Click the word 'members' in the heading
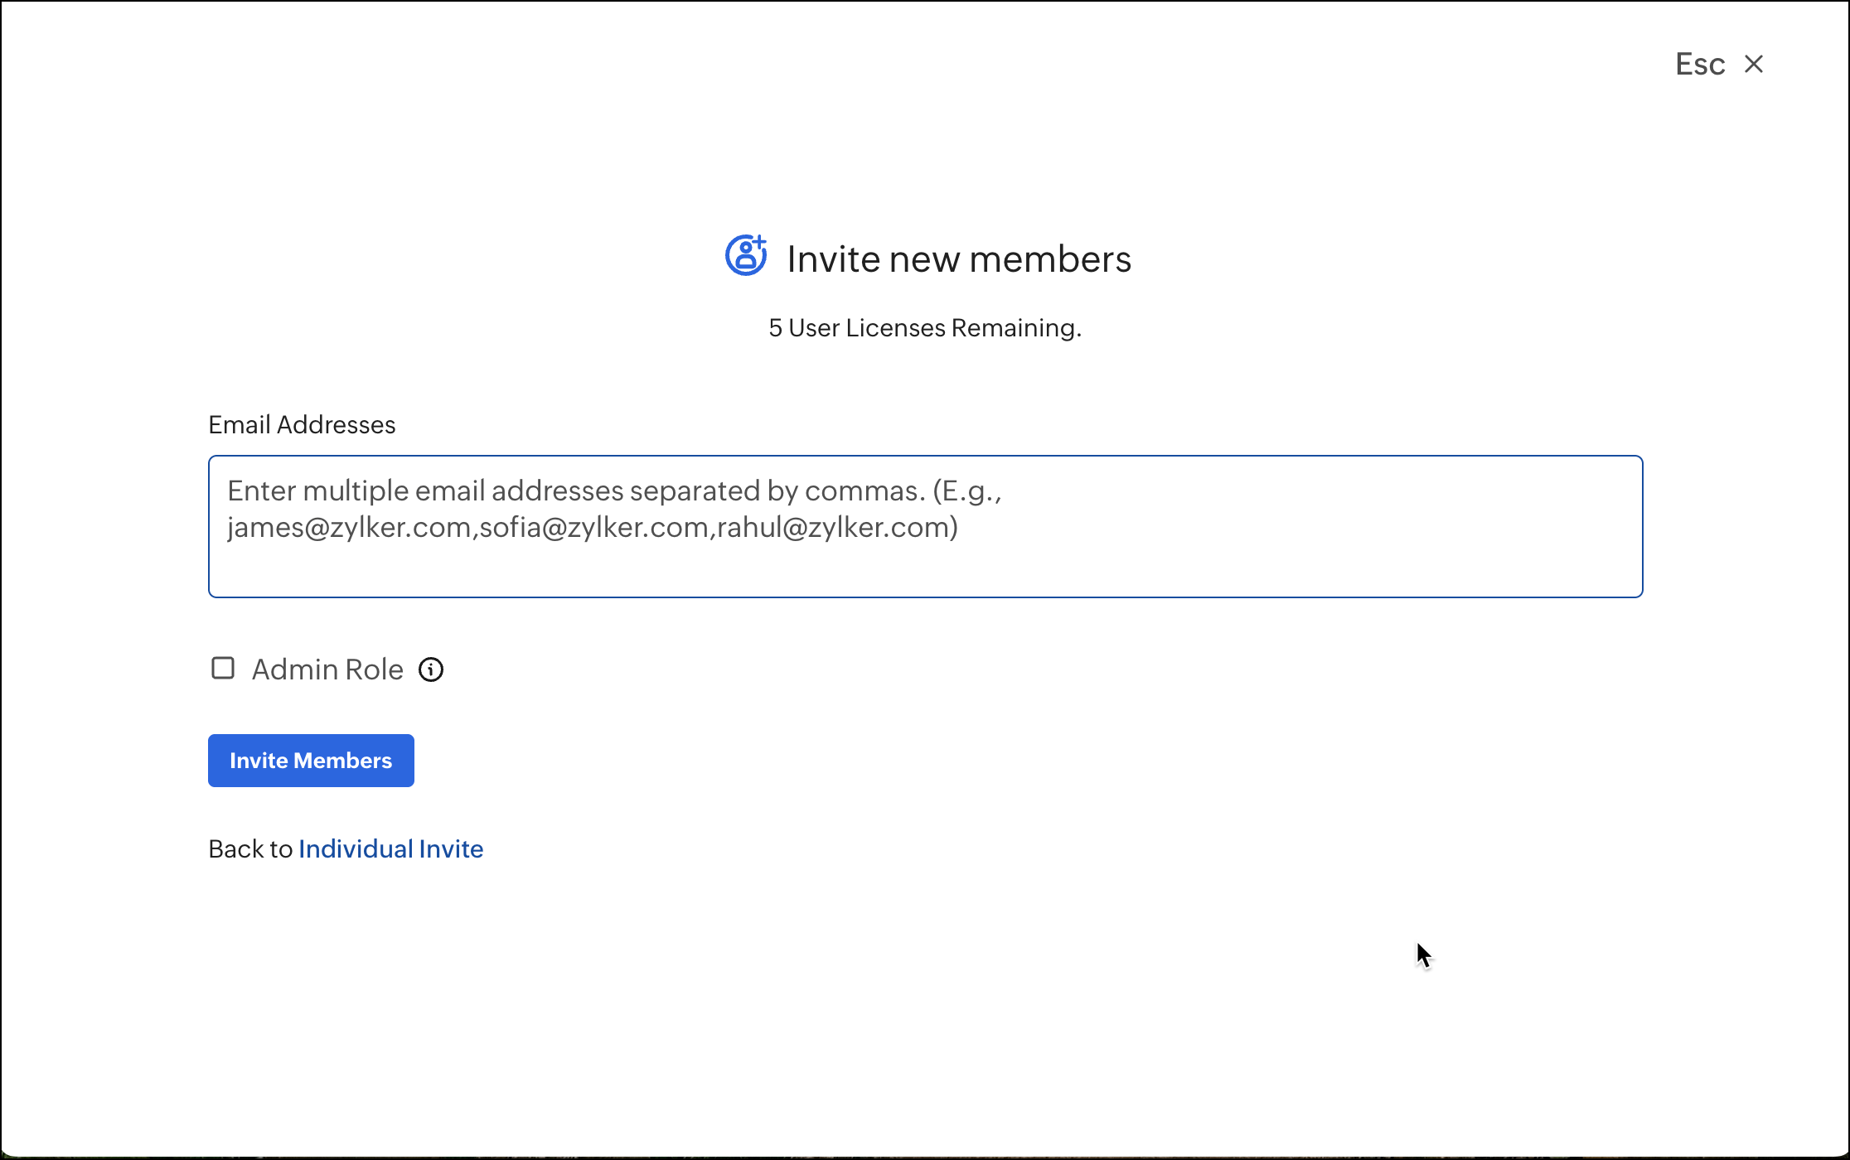Image resolution: width=1850 pixels, height=1160 pixels. tap(1050, 259)
